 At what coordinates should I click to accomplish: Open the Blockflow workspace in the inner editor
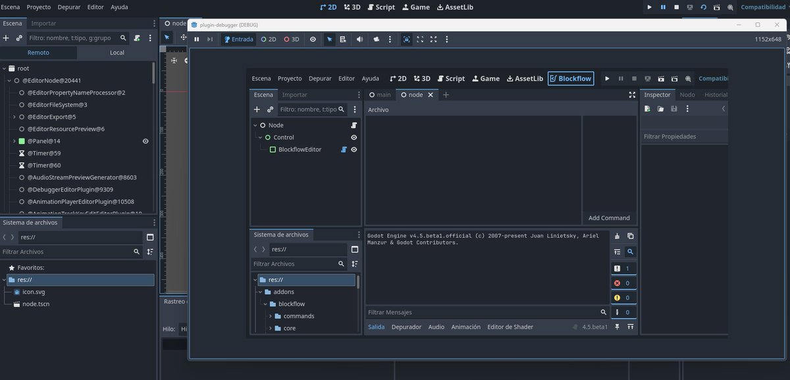point(571,78)
